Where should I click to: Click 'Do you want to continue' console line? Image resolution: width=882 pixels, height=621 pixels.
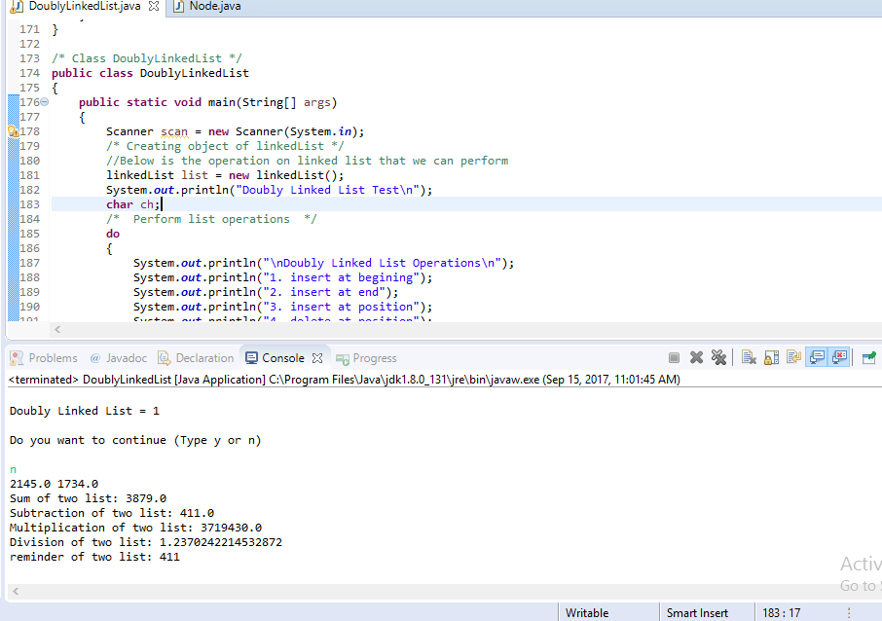[x=135, y=440]
